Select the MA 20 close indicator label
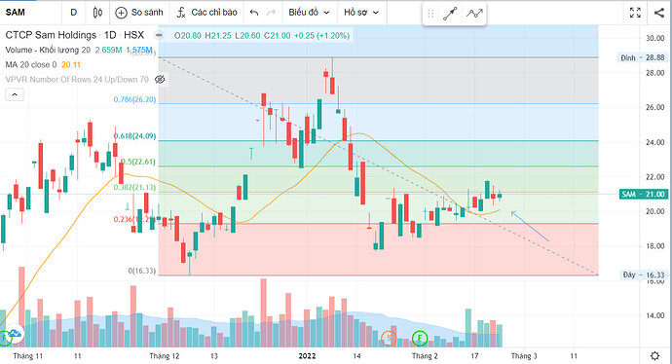Image resolution: width=672 pixels, height=364 pixels. point(31,64)
